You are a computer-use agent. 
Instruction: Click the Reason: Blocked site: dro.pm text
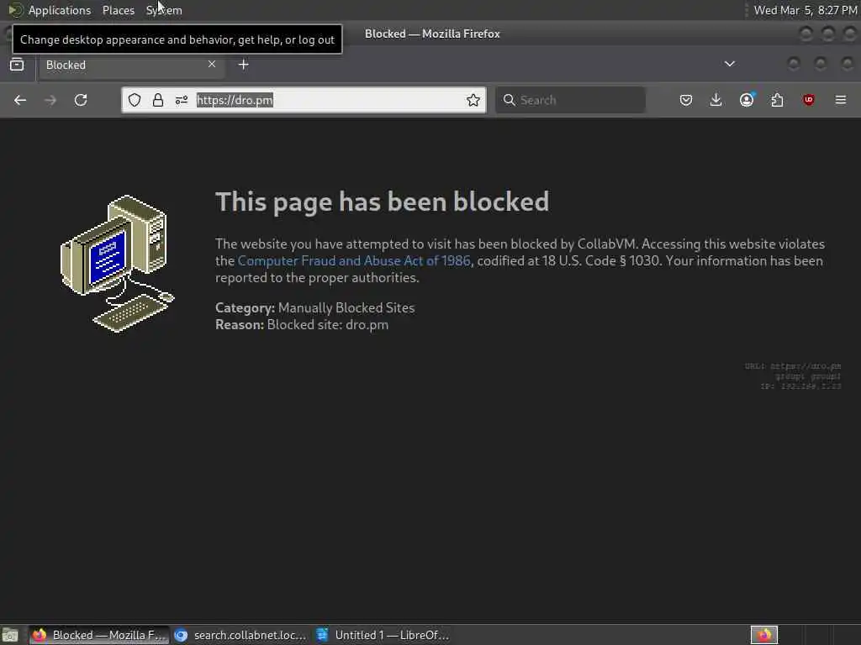pyautogui.click(x=302, y=325)
